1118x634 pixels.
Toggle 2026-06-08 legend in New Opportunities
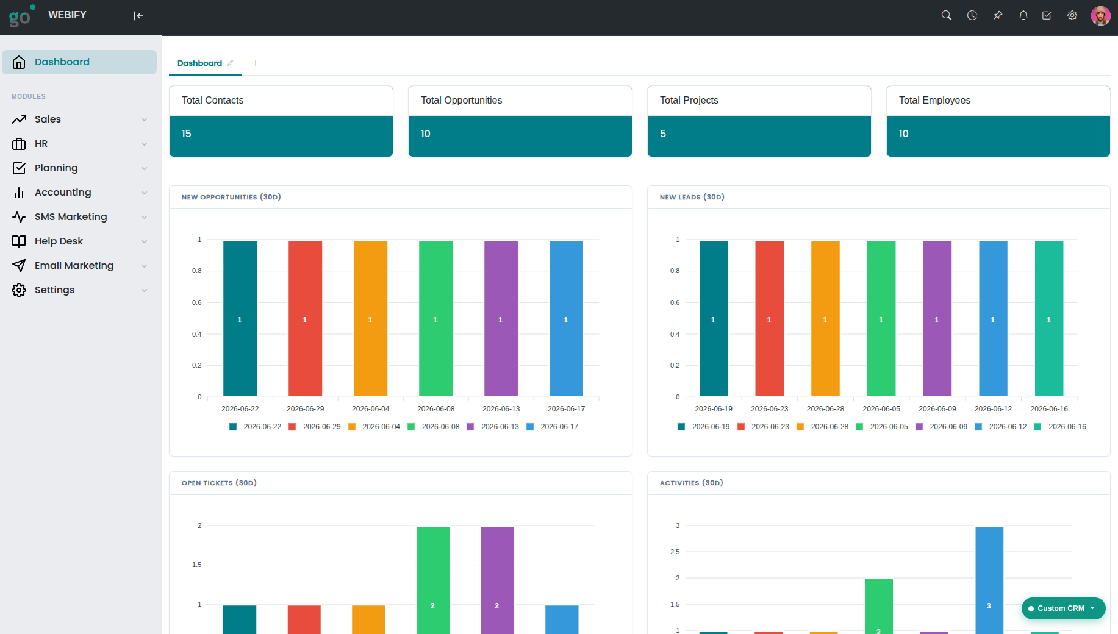click(x=434, y=427)
